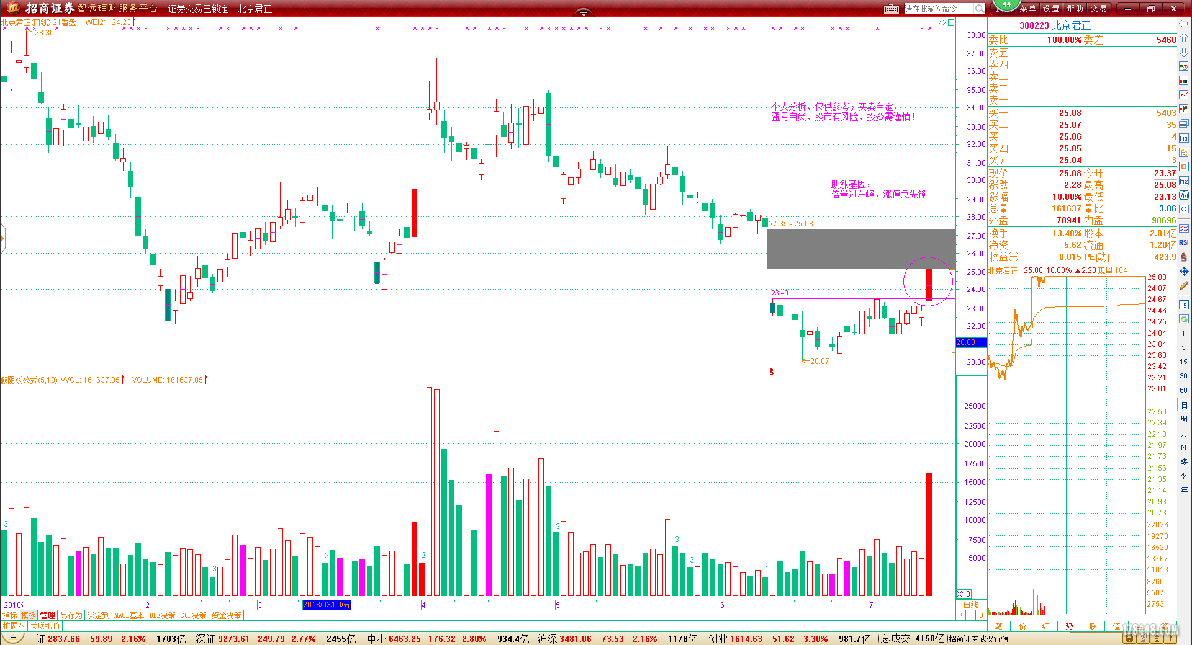Click the command input field

(x=939, y=9)
